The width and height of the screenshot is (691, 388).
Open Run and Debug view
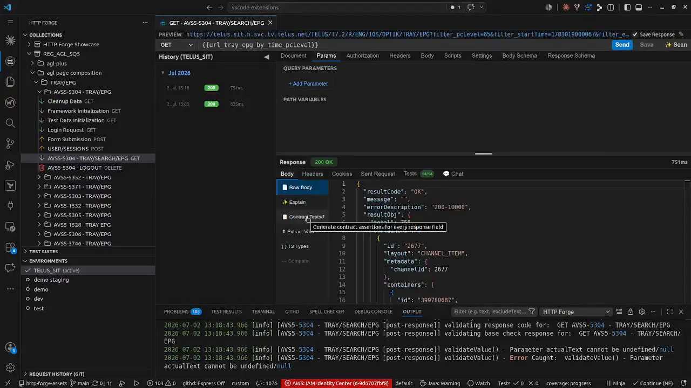10,164
